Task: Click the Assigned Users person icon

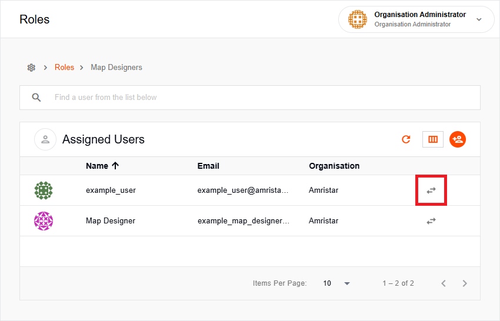Action: (45, 139)
